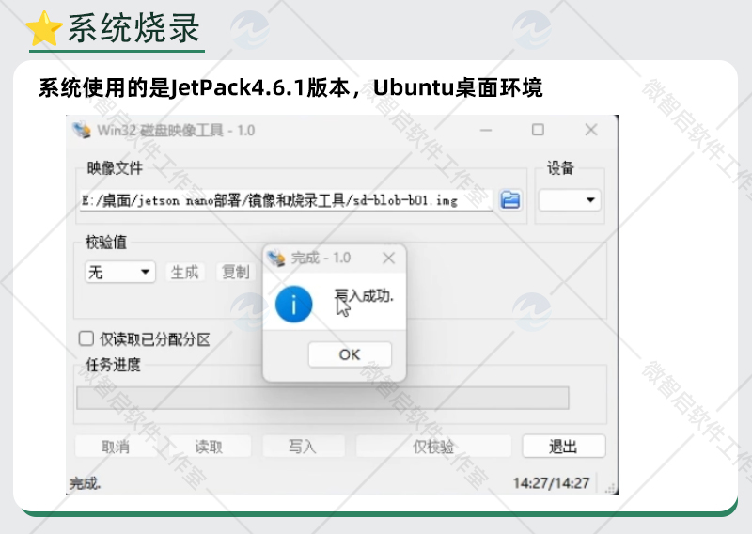752x534 pixels.
Task: Click the 映像文件 path input field
Action: tap(285, 200)
